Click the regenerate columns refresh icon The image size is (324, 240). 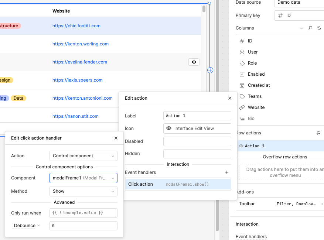[x=319, y=28]
